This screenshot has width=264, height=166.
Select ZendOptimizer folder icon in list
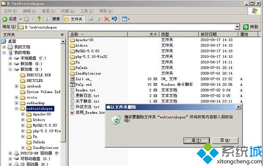coord(72,73)
